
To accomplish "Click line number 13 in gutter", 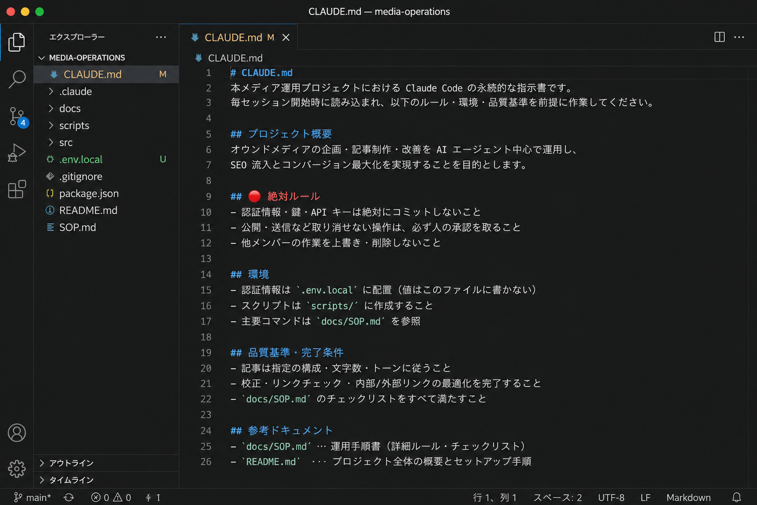I will coord(206,259).
